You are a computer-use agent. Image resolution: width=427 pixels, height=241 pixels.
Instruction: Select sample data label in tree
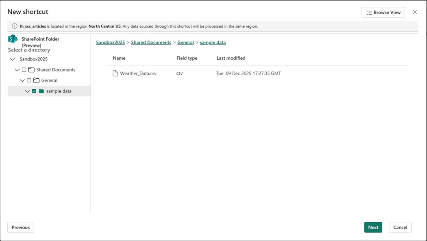click(59, 91)
